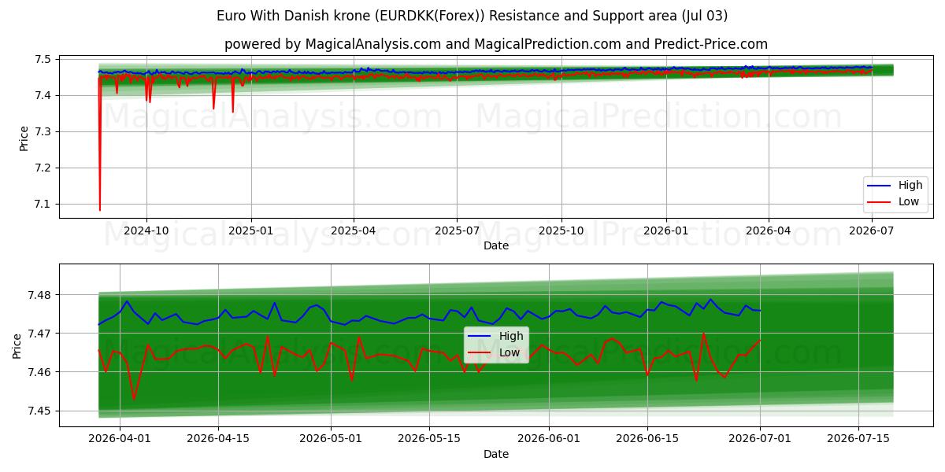Click the '7.47' price tick label

click(41, 334)
